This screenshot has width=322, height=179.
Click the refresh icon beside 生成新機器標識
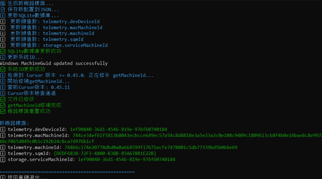3,4
